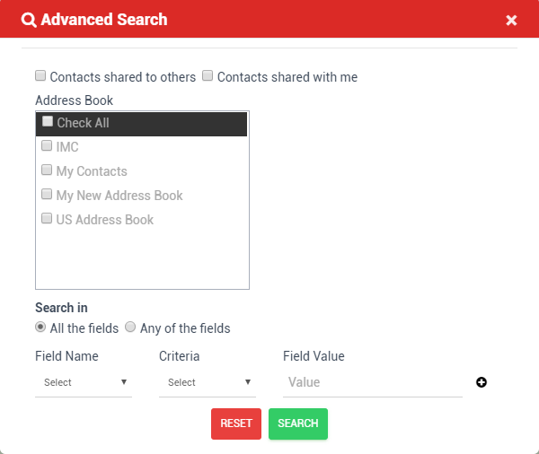
Task: Add another search criteria row with plus icon
Action: tap(482, 382)
